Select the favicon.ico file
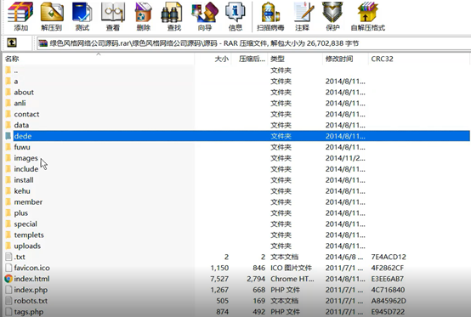471x317 pixels. point(31,268)
